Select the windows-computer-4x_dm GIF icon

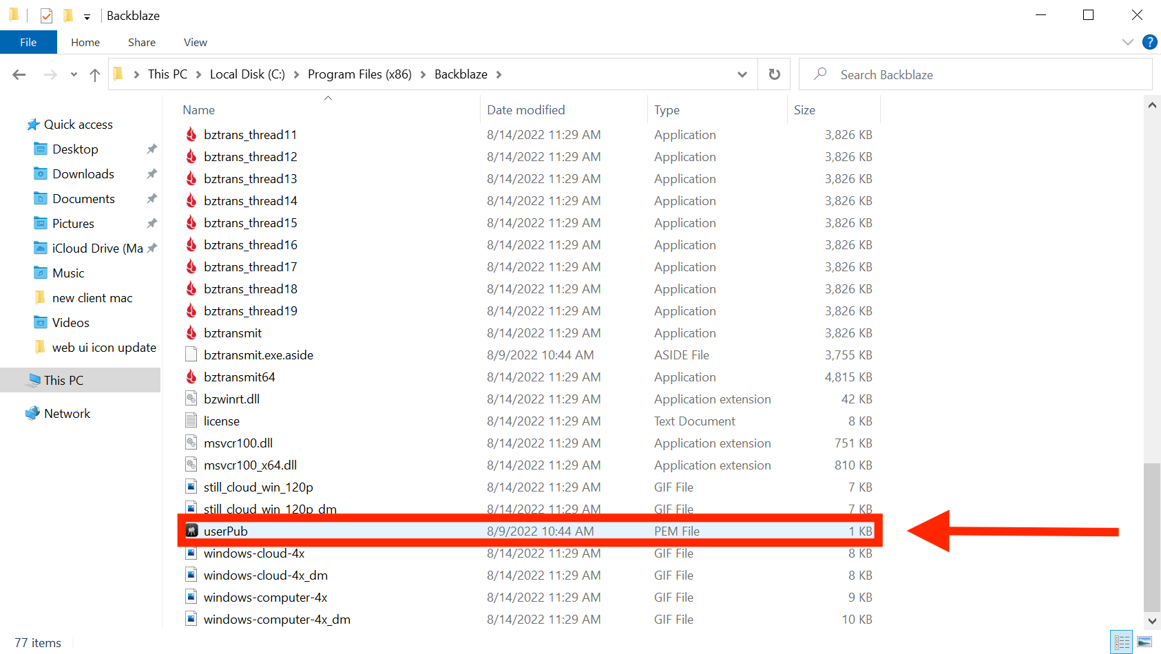click(191, 620)
